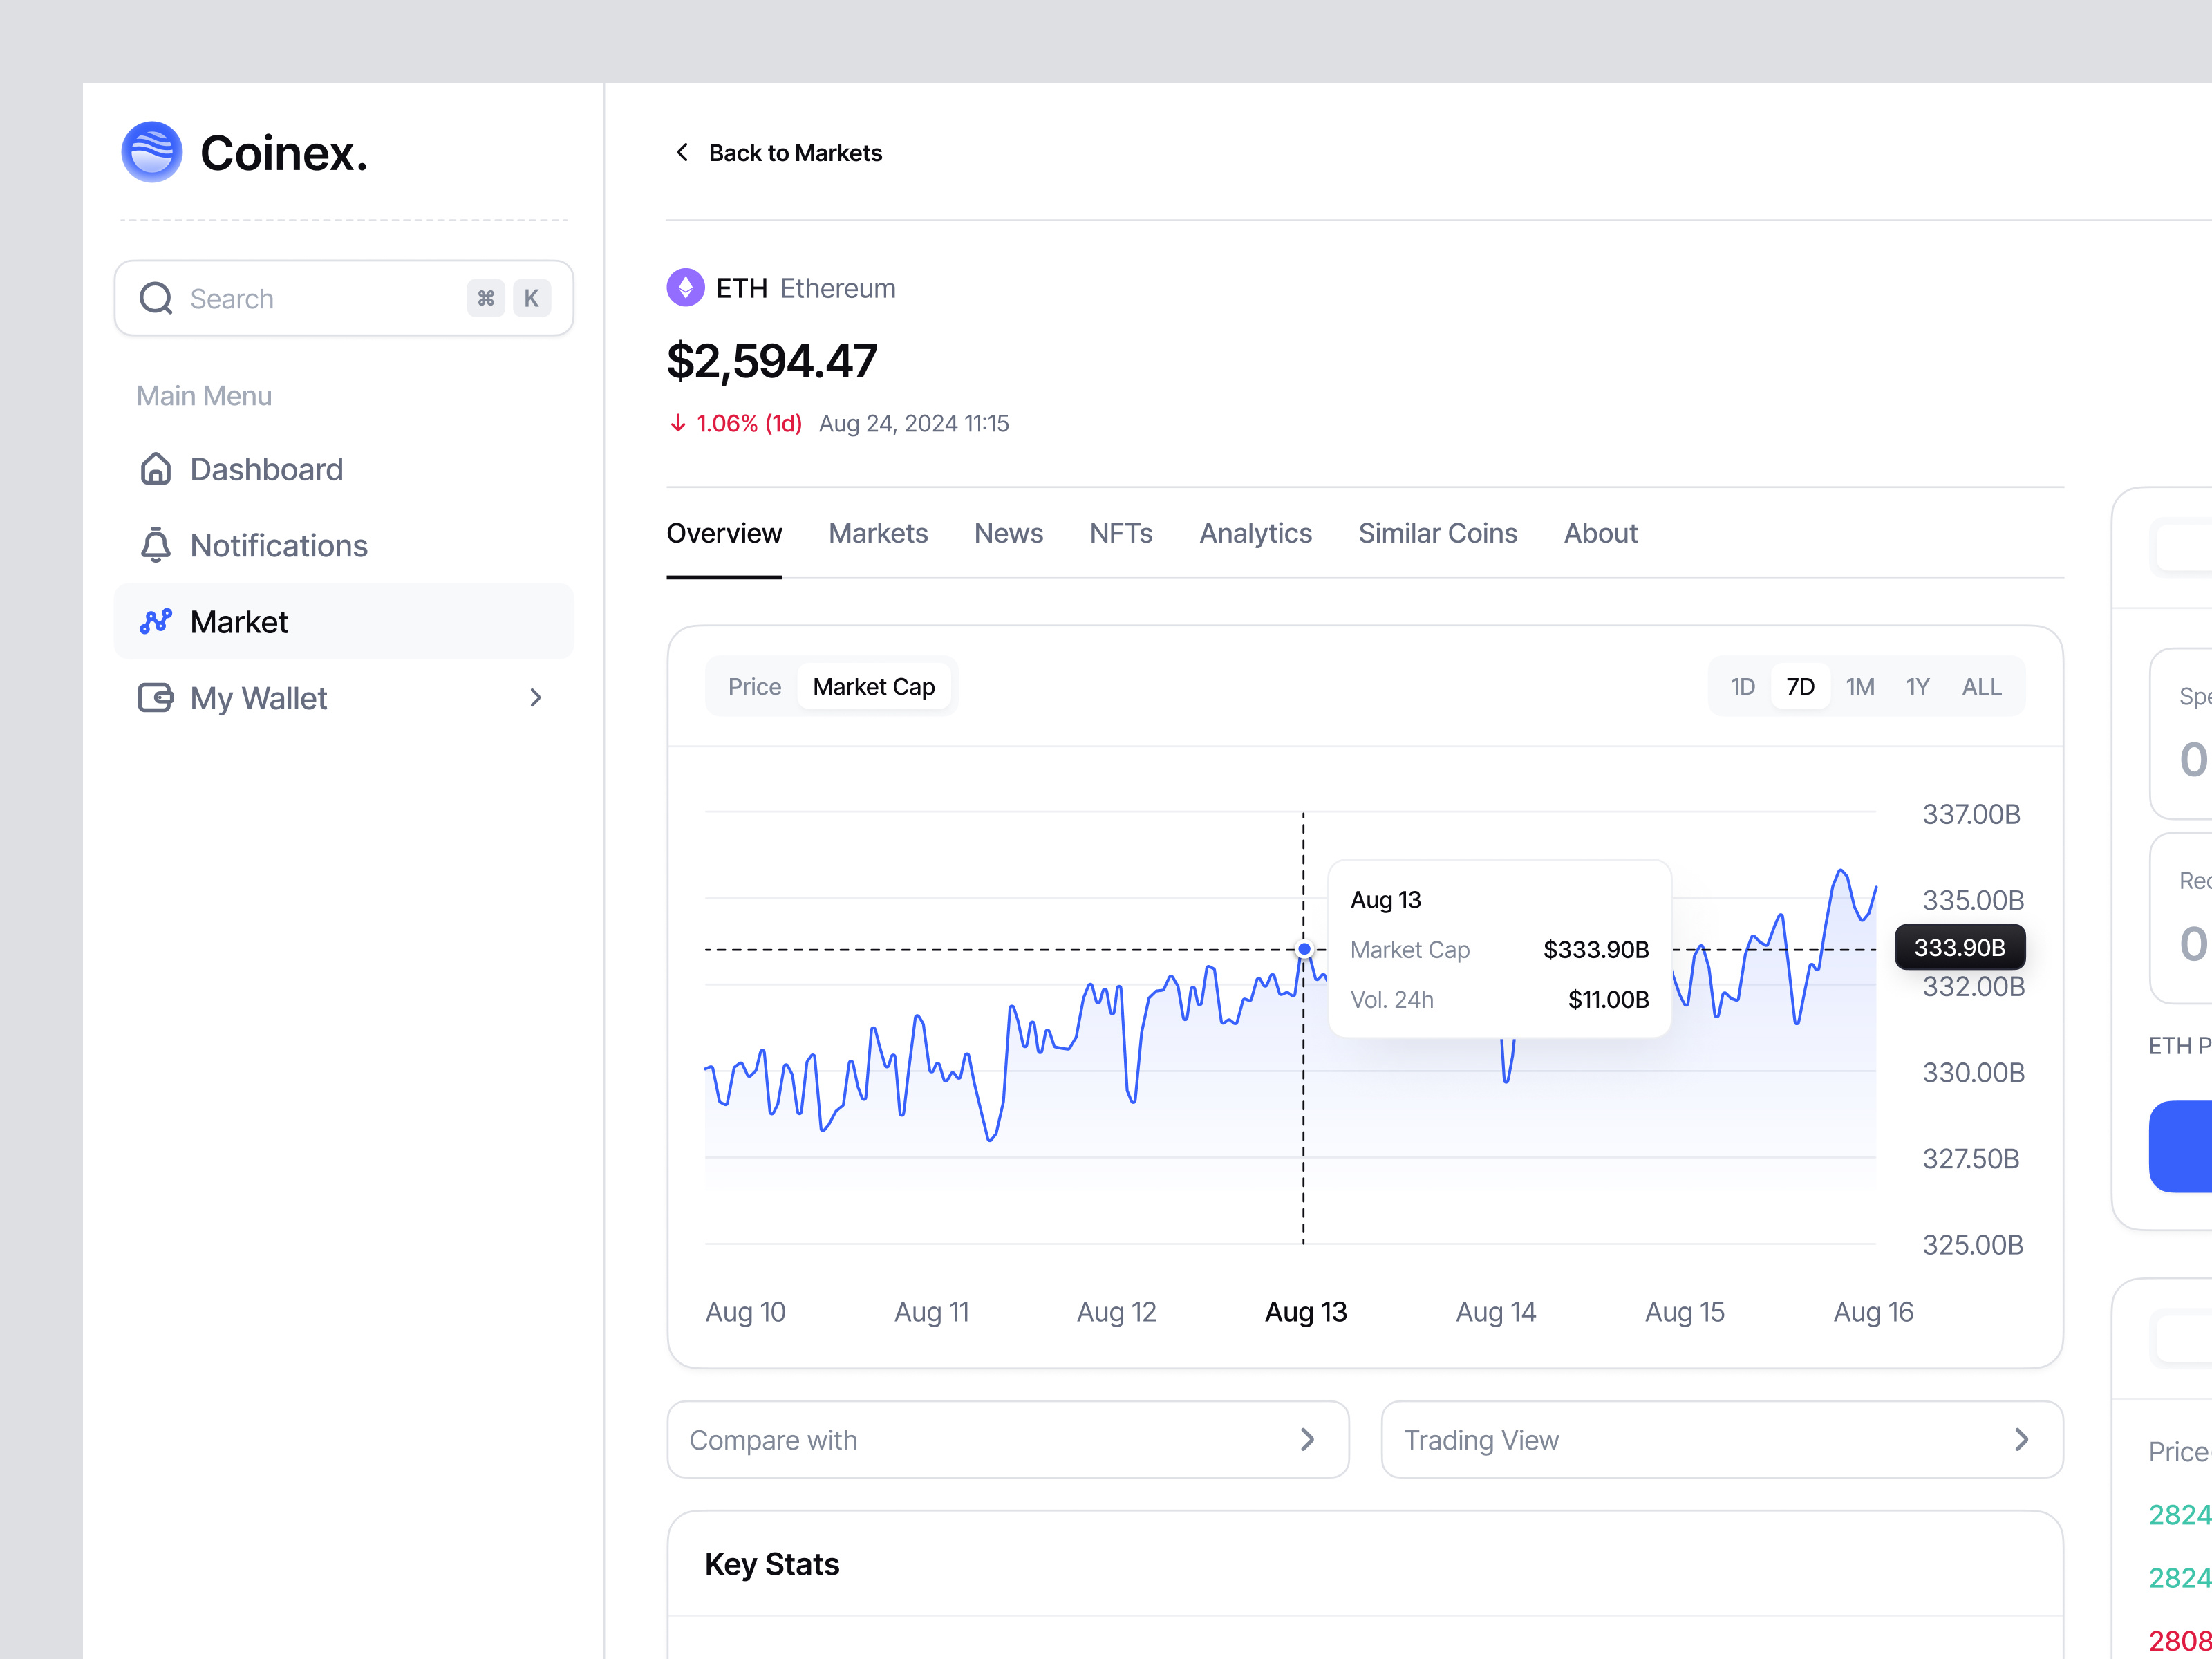
Task: Click the Aug 13 axis label
Action: 1306,1312
